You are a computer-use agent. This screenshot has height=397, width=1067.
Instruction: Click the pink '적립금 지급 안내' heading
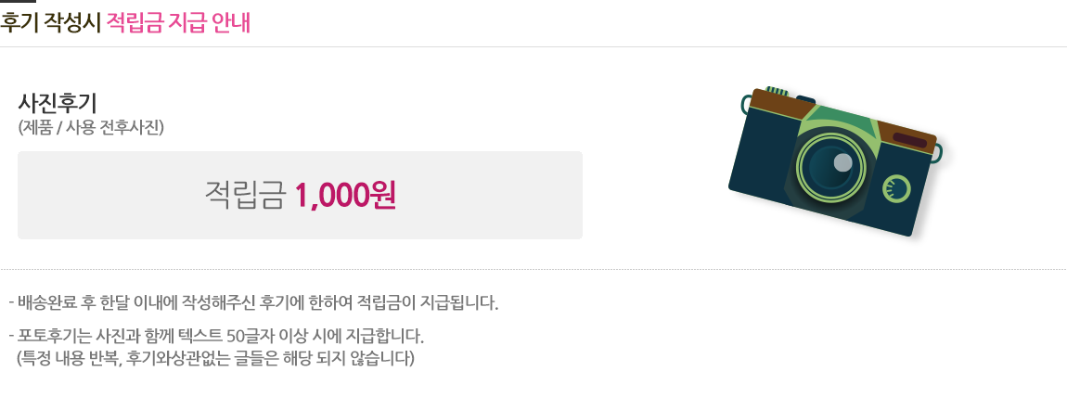[x=179, y=22]
